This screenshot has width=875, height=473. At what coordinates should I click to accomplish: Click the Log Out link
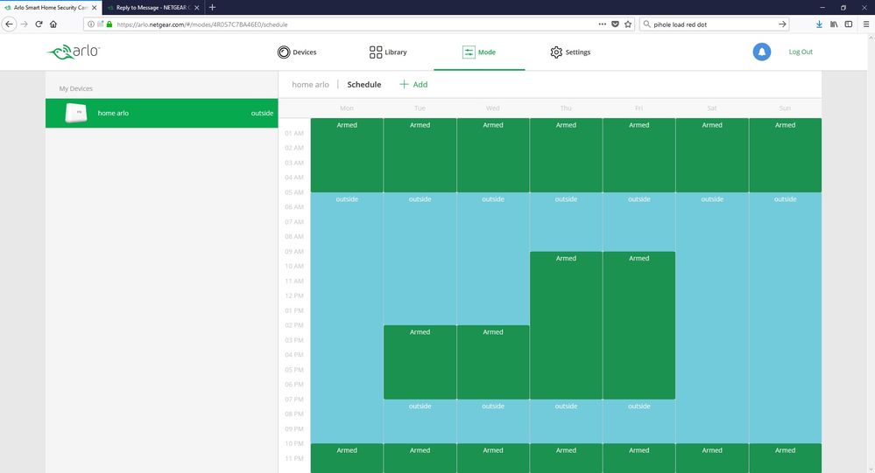tap(801, 52)
